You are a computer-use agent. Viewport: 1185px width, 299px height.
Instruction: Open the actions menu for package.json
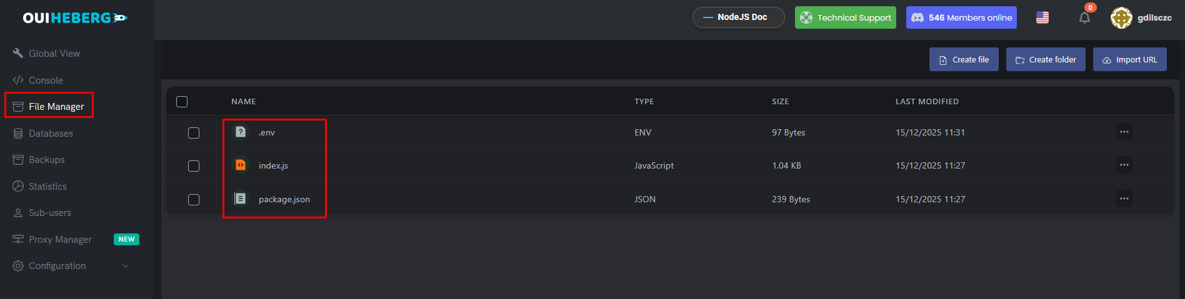click(x=1124, y=199)
